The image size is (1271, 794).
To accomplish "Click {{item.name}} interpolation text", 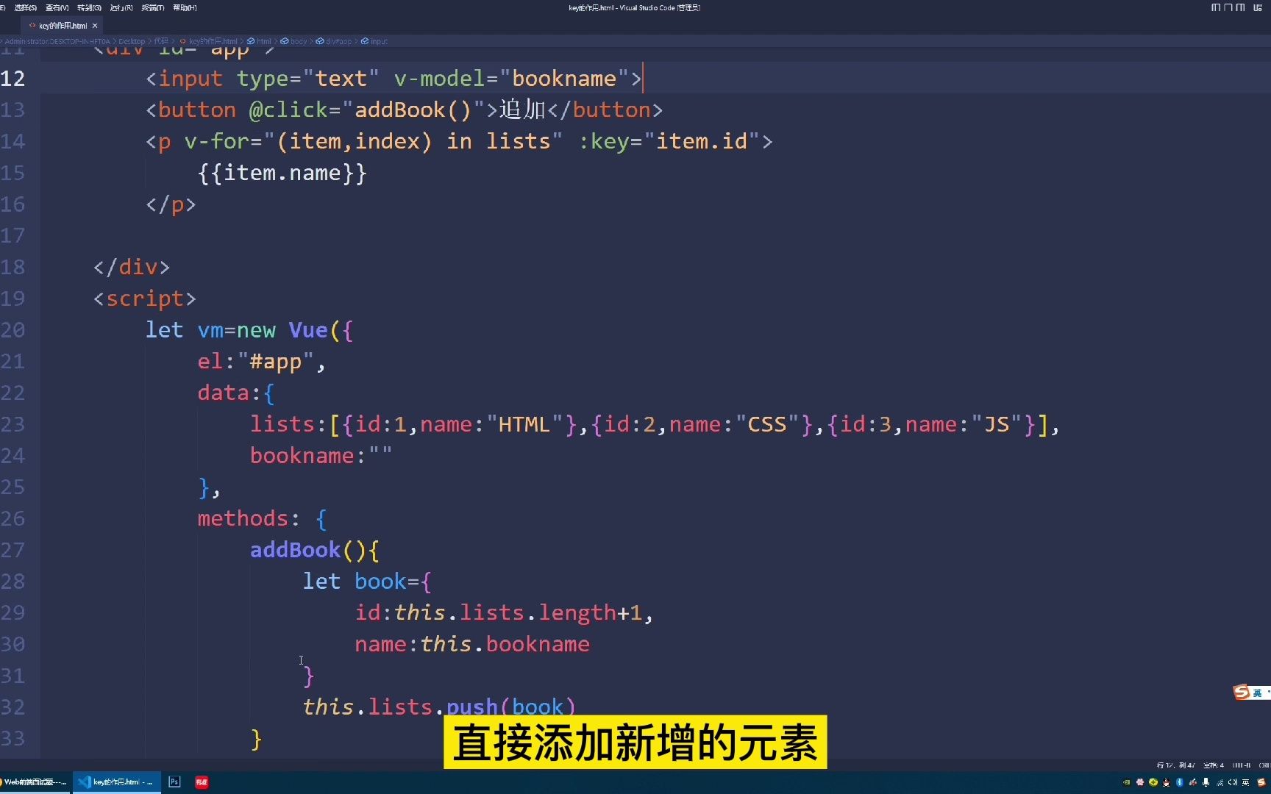I will click(282, 174).
